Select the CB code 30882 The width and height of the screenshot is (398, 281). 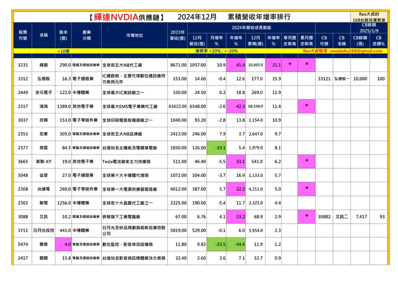(x=324, y=217)
